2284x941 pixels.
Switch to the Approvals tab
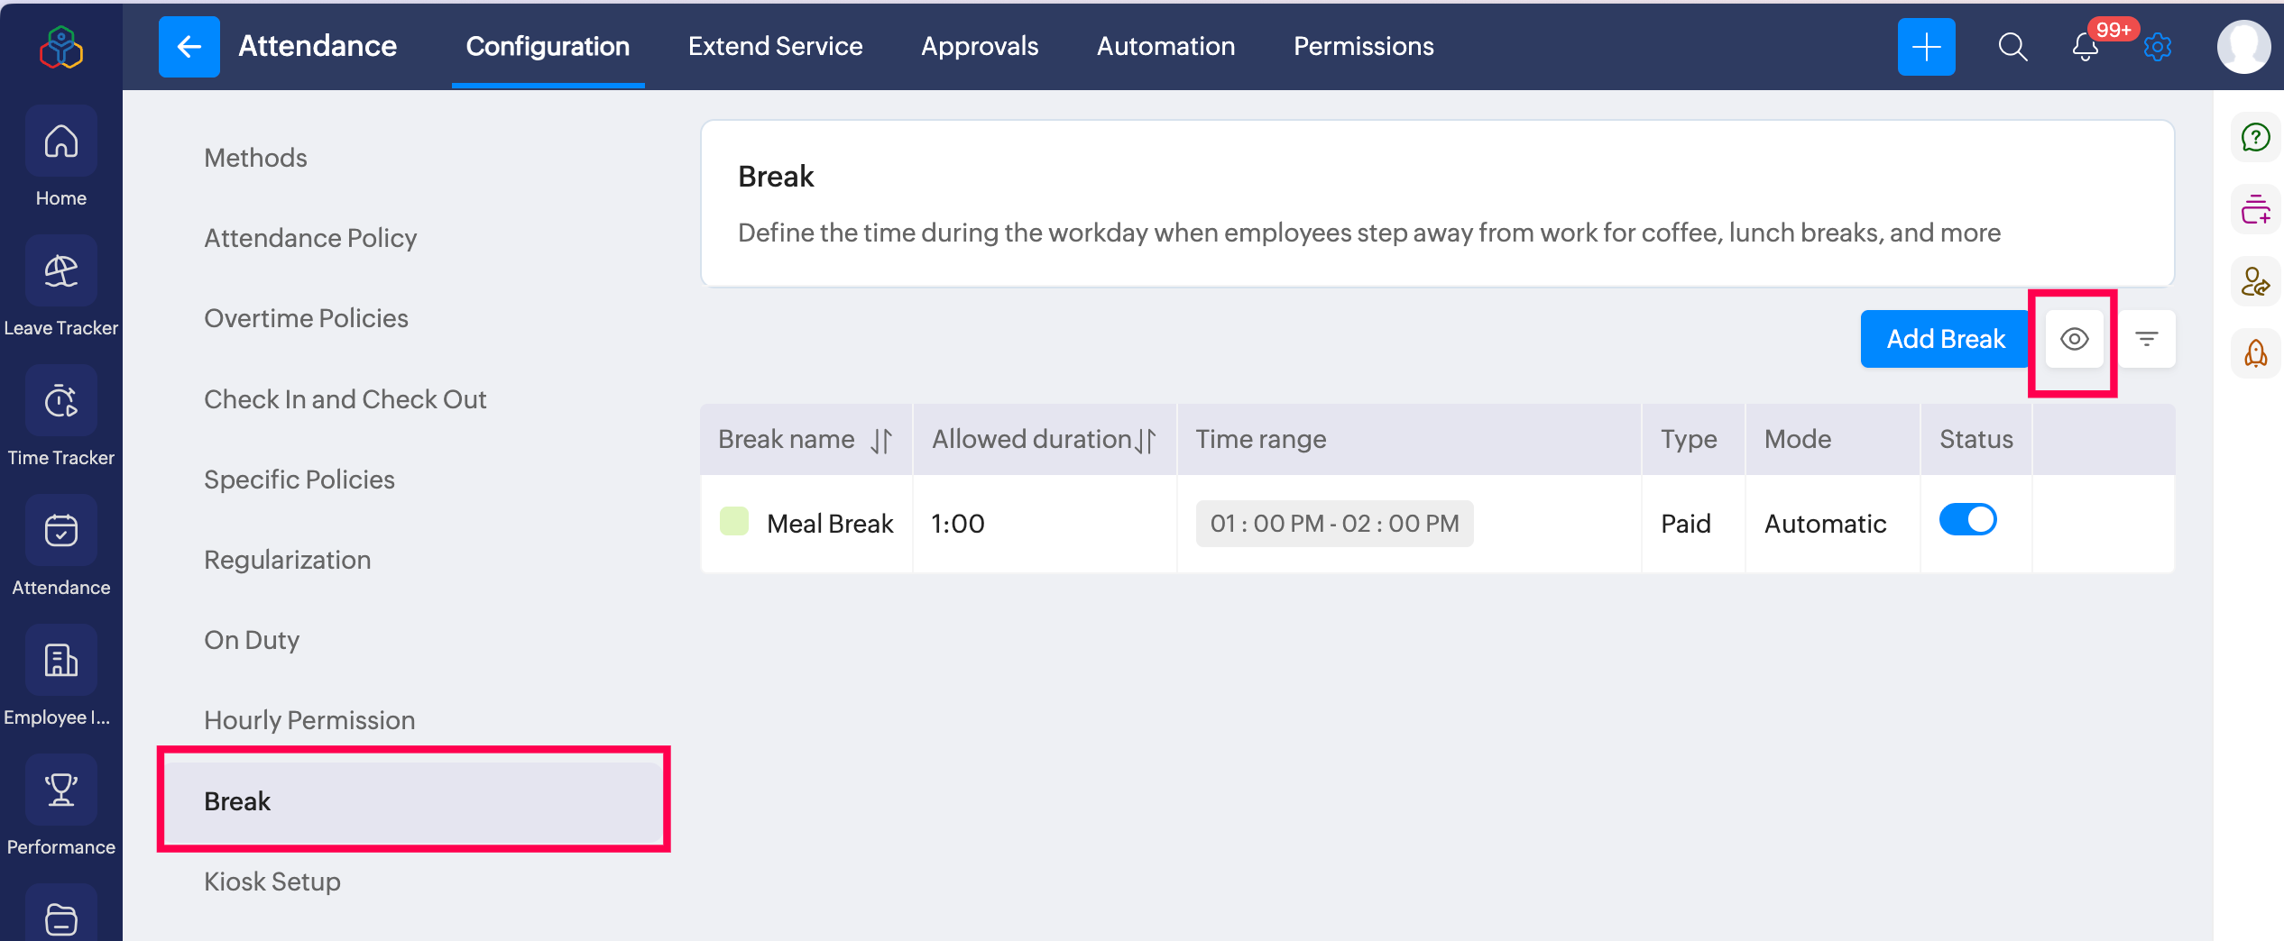[980, 47]
